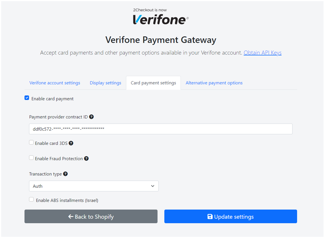Select the Card payment settings tab

click(153, 83)
